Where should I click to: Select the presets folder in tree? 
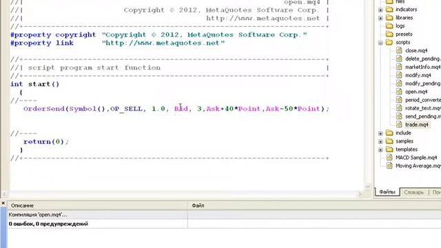point(404,34)
